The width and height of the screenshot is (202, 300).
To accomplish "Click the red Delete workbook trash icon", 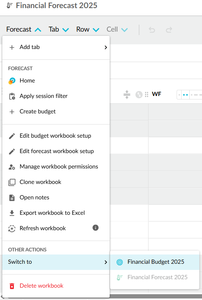I will pos(12,286).
